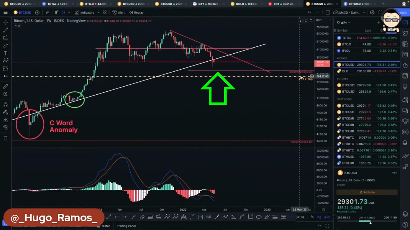Select the ruler measure tool
The width and height of the screenshot is (410, 230).
pos(5,87)
